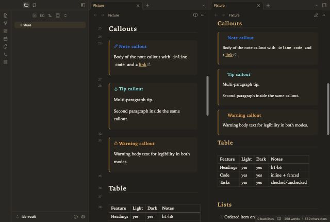Select 'Tasks' cell in reading pane table
This screenshot has width=330, height=222.
pyautogui.click(x=228, y=182)
